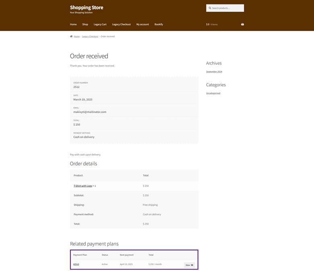This screenshot has height=272, width=314.
Task: Click the Legacy Checkout breadcrumb link
Action: click(90, 37)
